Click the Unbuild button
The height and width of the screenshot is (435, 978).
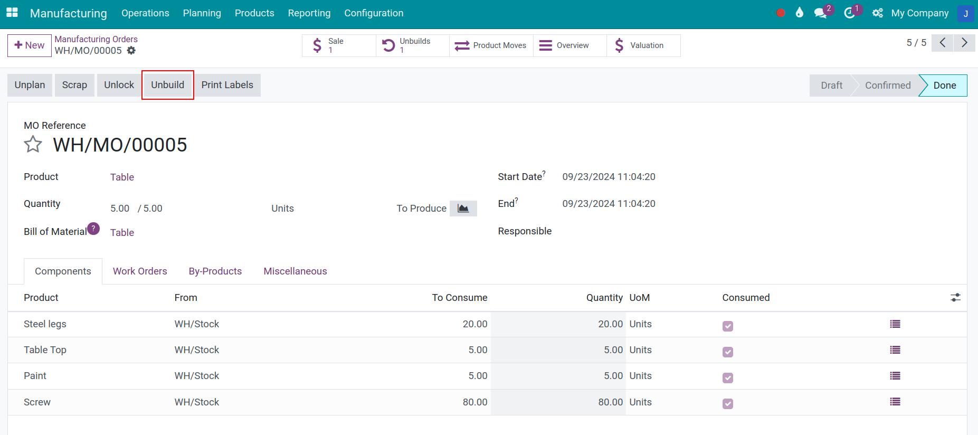[x=168, y=85]
